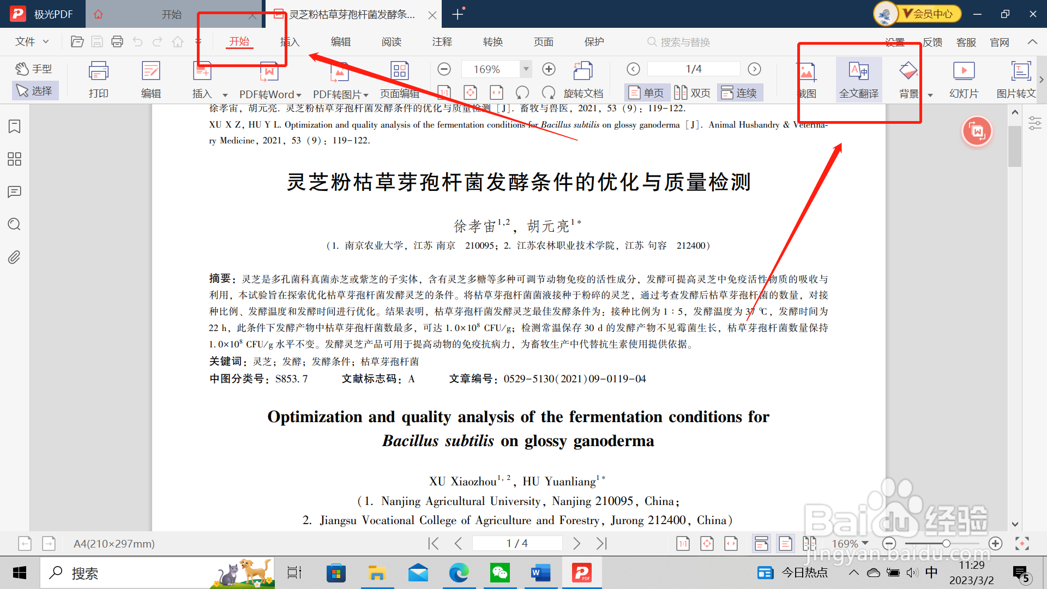1047x589 pixels.
Task: Open WeChat from the taskbar
Action: click(x=500, y=573)
